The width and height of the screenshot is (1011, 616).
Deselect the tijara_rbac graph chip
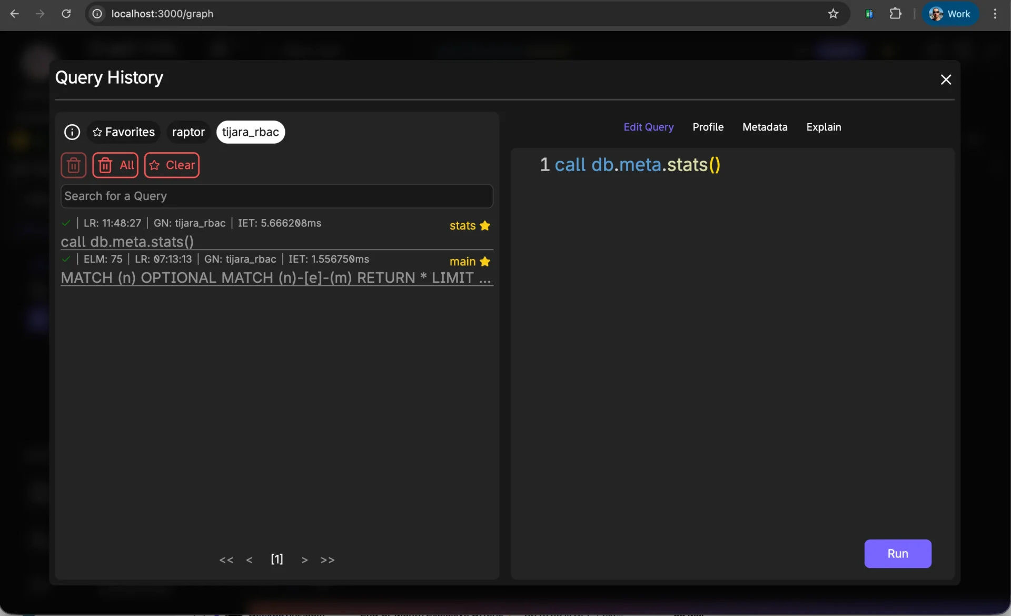point(250,132)
